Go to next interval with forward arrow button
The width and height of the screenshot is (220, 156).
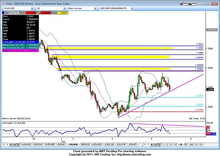pos(156,144)
